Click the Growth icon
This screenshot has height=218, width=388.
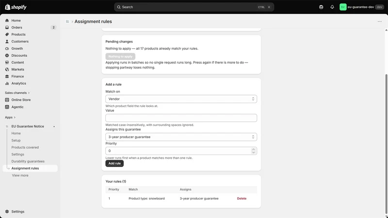click(x=7, y=48)
